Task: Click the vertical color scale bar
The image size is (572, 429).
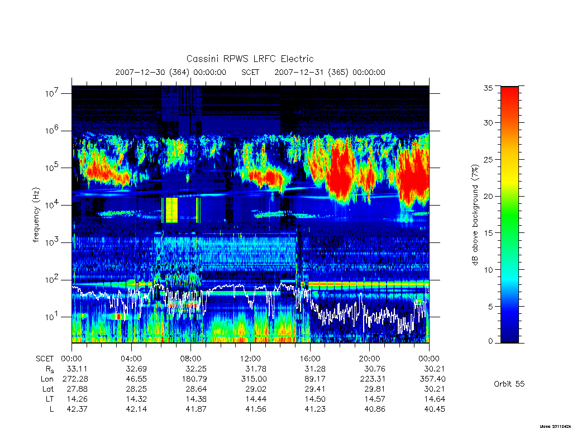Action: pyautogui.click(x=509, y=214)
